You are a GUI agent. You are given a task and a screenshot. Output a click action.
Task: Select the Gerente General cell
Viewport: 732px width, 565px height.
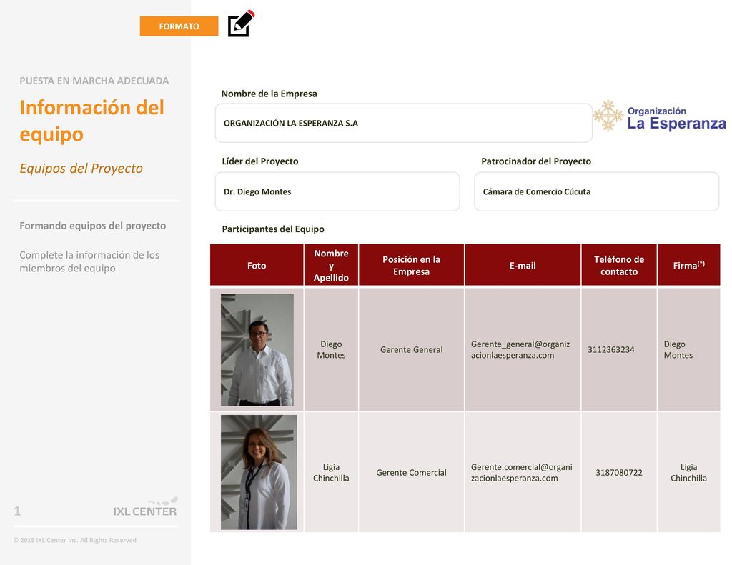coord(411,349)
